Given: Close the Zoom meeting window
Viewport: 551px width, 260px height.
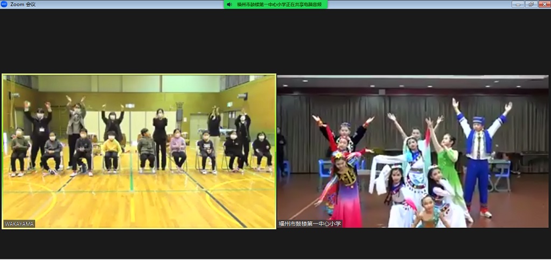Looking at the screenshot, I should tap(544, 4).
